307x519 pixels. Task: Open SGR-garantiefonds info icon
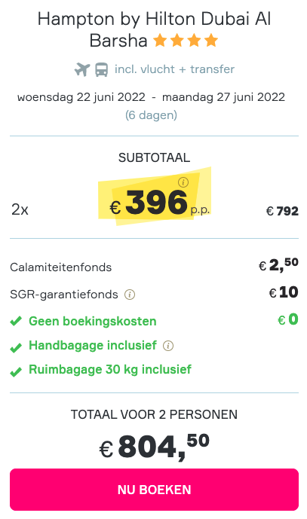[130, 295]
